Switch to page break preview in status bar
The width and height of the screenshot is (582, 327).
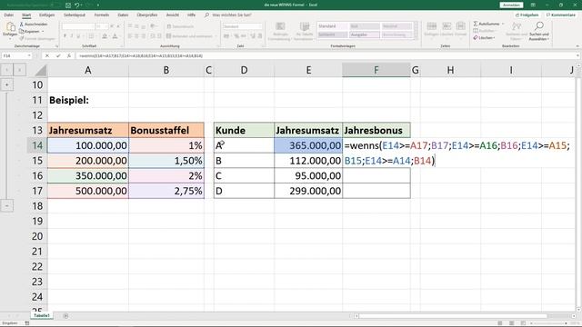tap(523, 323)
